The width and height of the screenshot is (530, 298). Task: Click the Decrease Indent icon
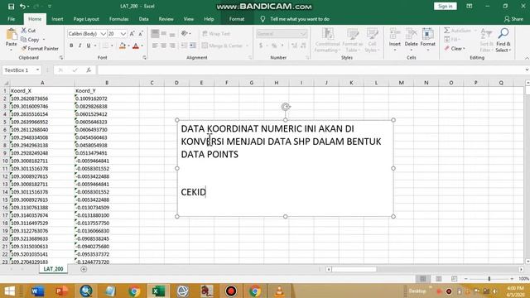click(184, 46)
